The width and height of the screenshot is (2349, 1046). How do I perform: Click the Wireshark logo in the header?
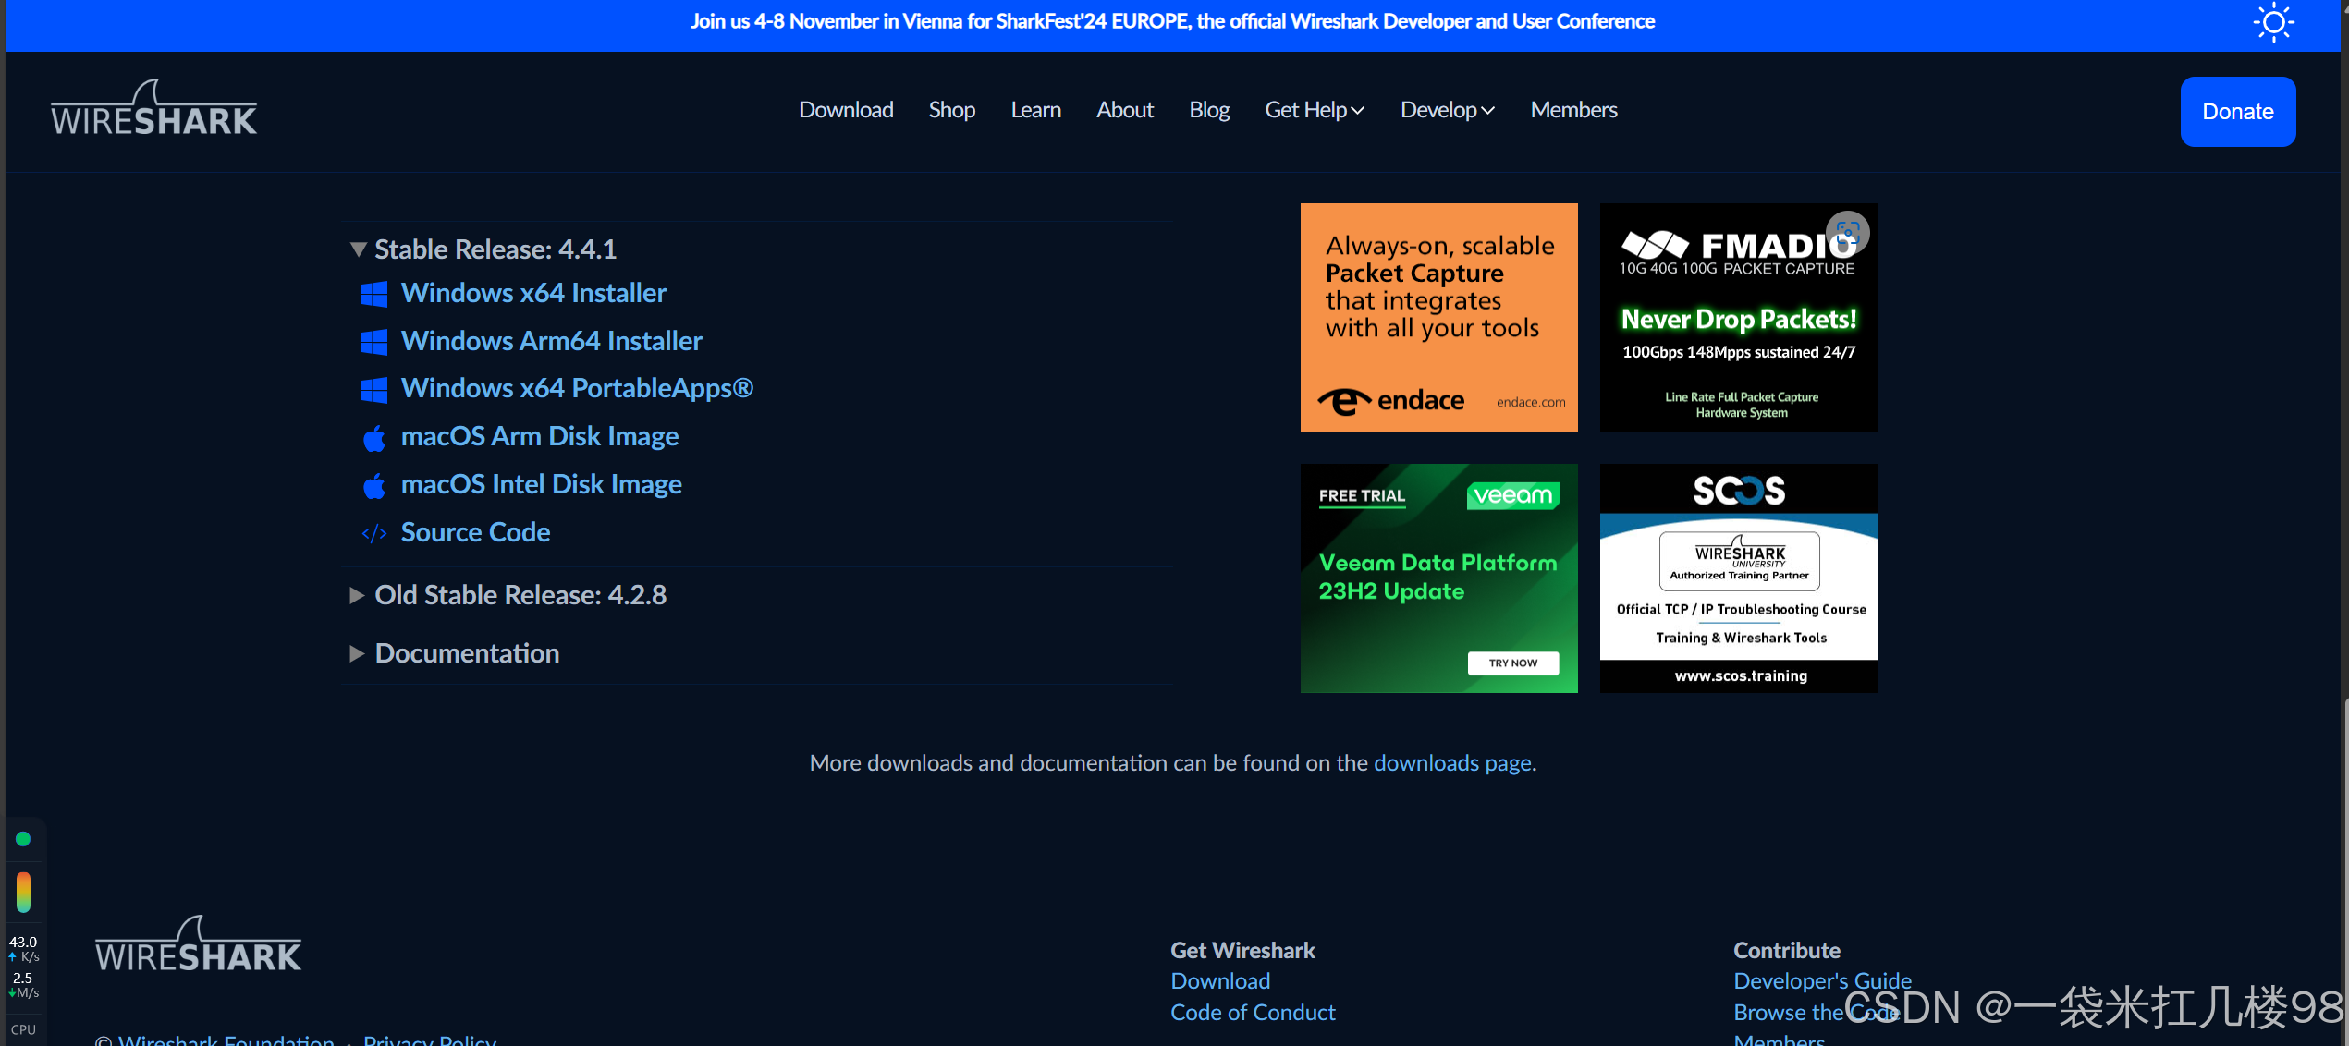pyautogui.click(x=153, y=107)
